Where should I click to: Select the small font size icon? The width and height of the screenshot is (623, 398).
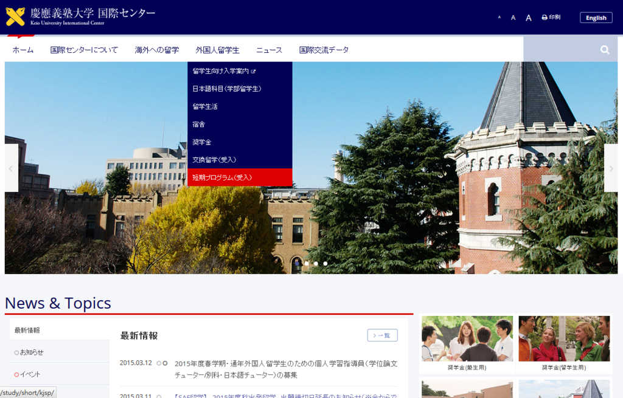click(x=499, y=17)
